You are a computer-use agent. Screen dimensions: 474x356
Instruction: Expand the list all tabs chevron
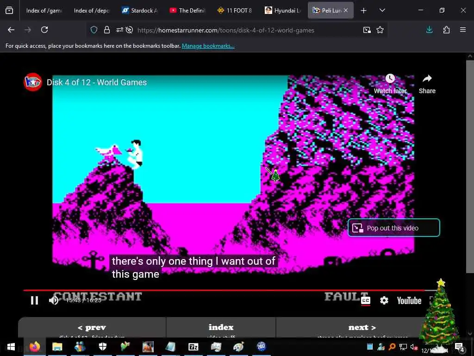click(x=382, y=10)
